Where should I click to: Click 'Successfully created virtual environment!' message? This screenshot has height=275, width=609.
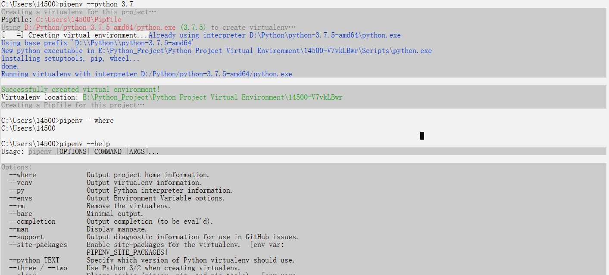point(81,90)
